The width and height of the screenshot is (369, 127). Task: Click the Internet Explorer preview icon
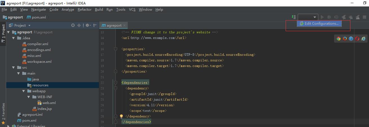[x=363, y=39]
